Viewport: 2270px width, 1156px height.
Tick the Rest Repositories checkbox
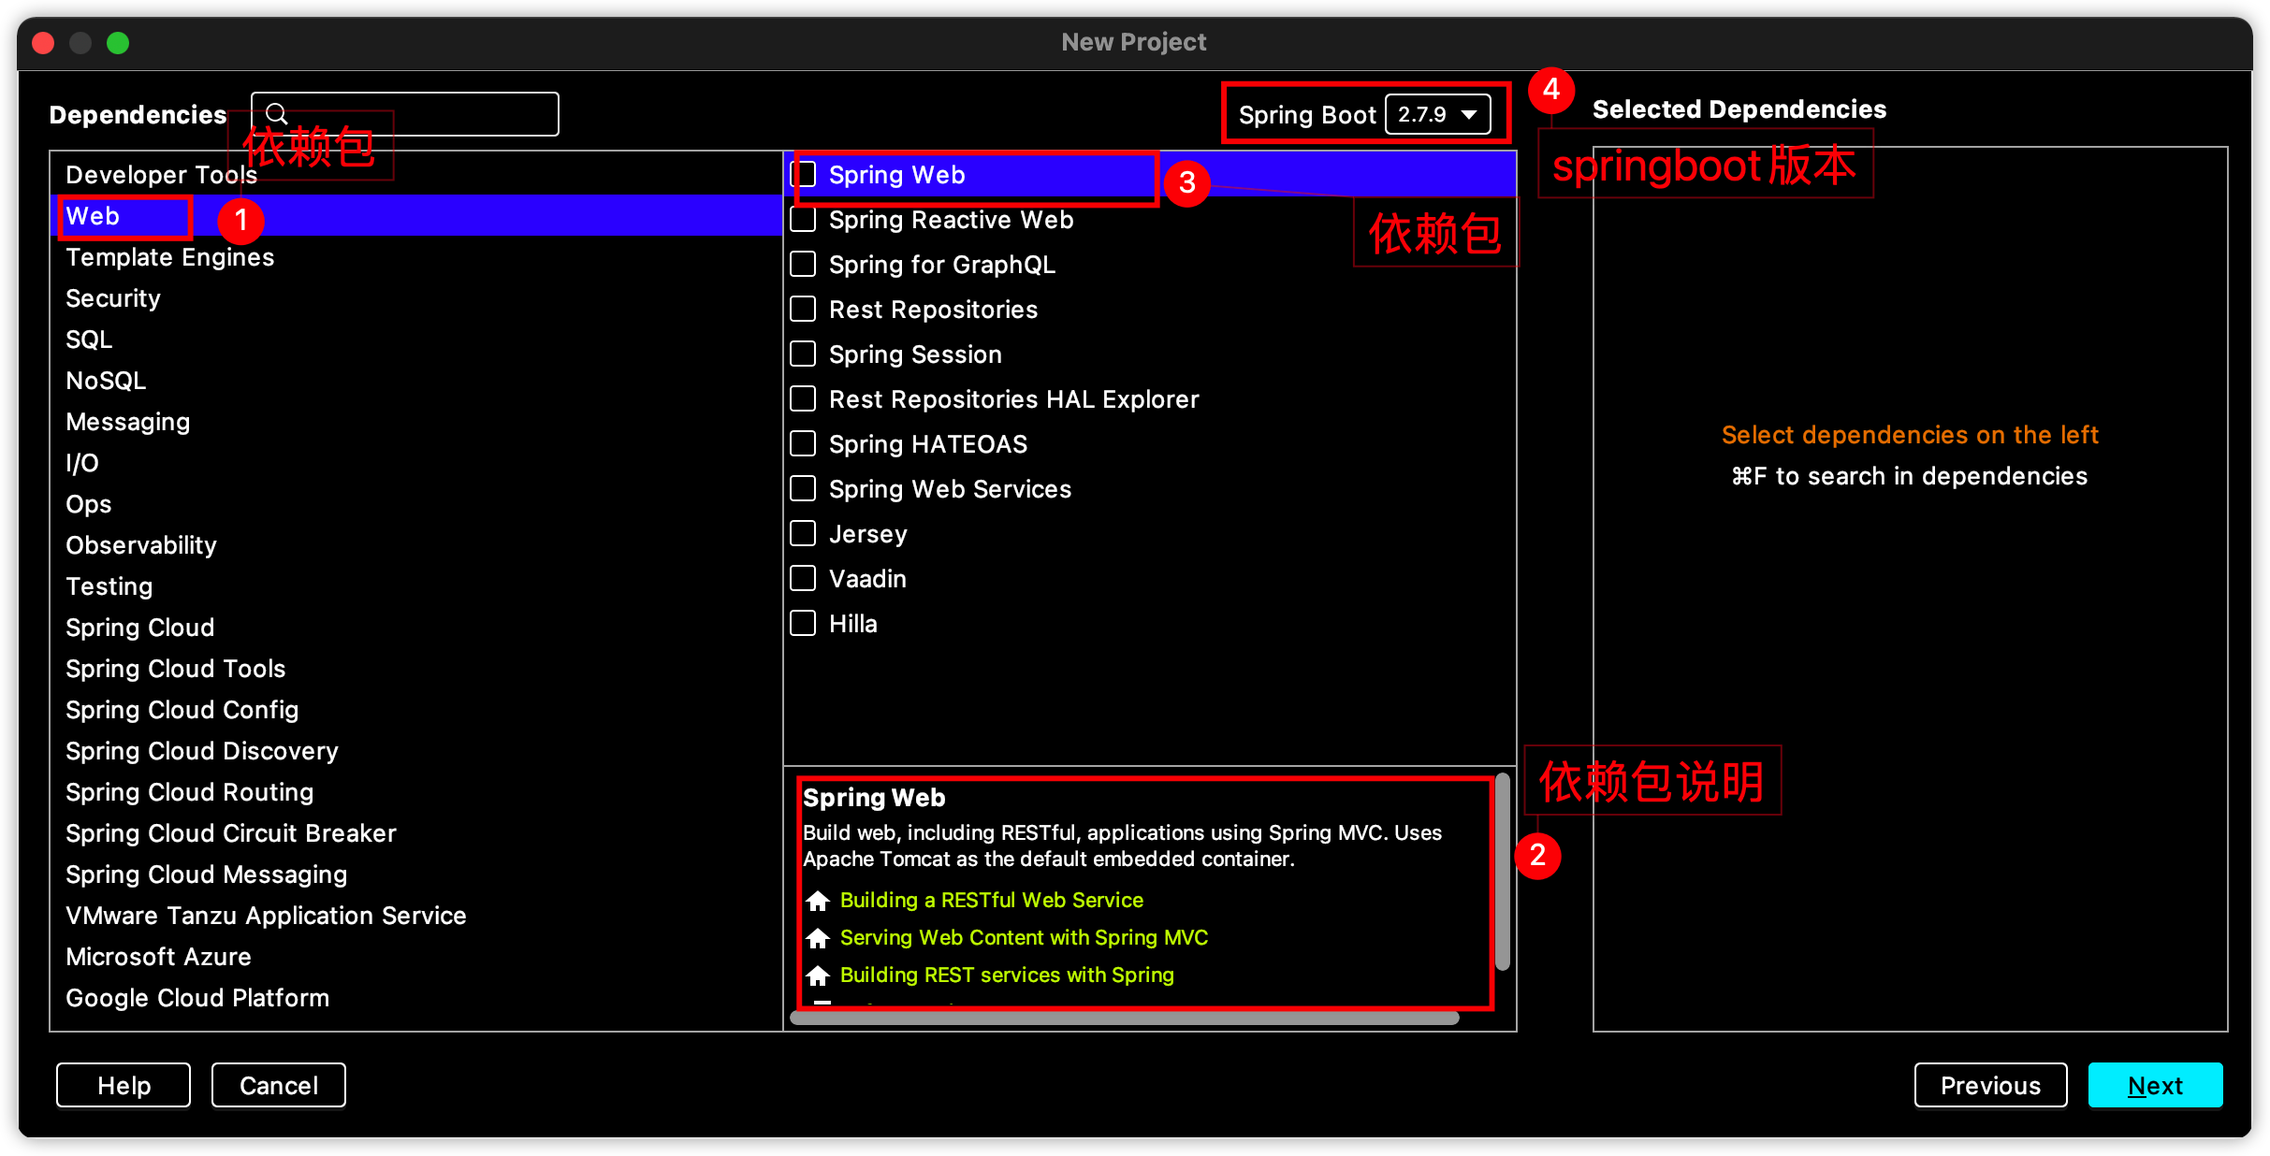coord(803,310)
